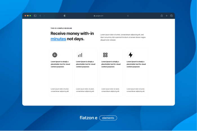
Task: Click the bar chart icon in second card
Action: 80,55
